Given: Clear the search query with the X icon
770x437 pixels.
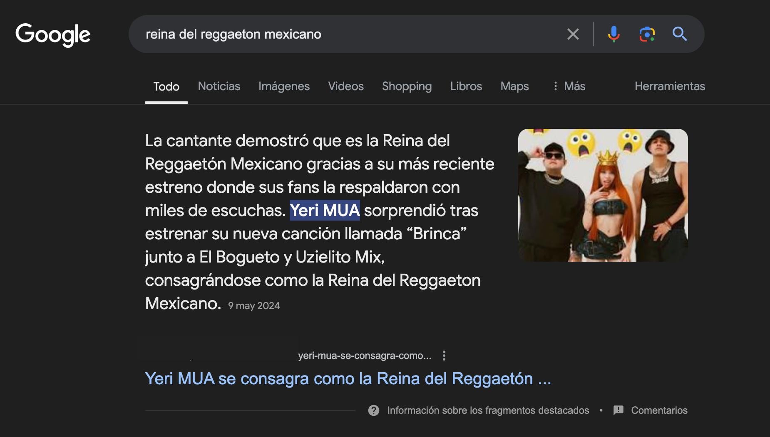Looking at the screenshot, I should 574,34.
